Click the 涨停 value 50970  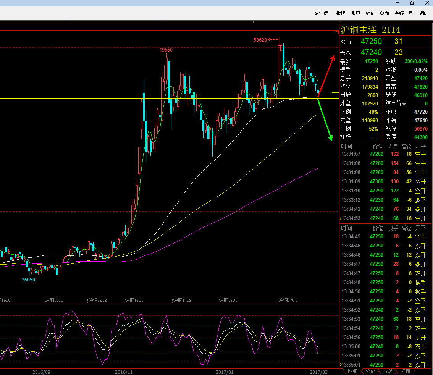coord(421,129)
